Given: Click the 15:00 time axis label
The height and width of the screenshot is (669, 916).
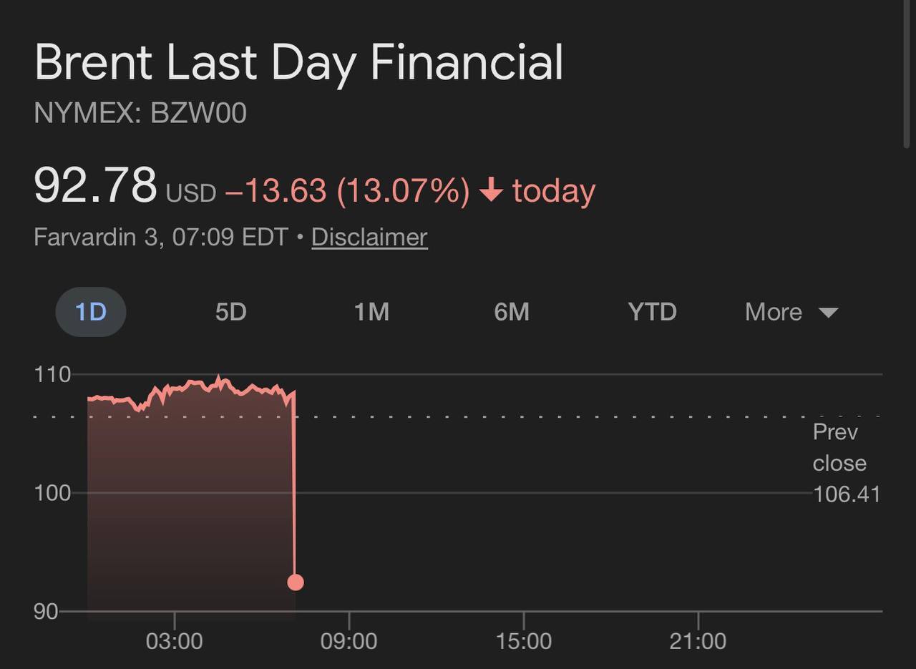Looking at the screenshot, I should 523,641.
